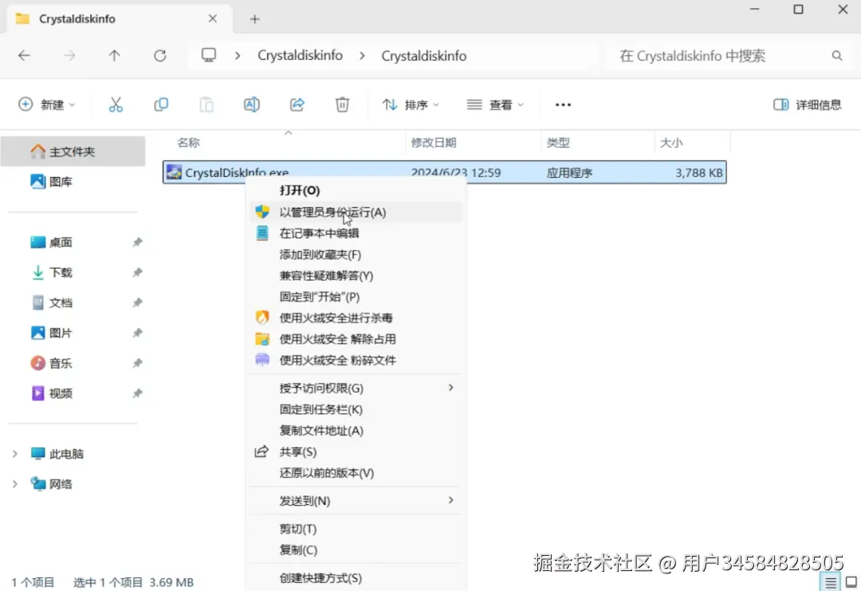Click the Share icon in toolbar
Viewport: 861px width, 591px height.
pyautogui.click(x=297, y=104)
